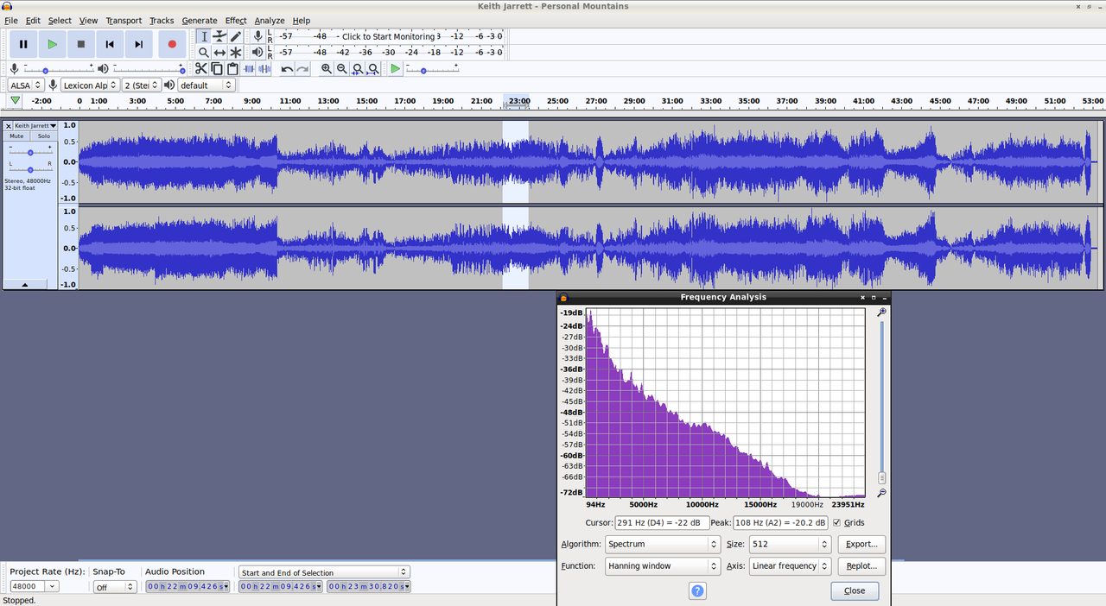Skip to start of the track
The image size is (1106, 606).
click(110, 44)
